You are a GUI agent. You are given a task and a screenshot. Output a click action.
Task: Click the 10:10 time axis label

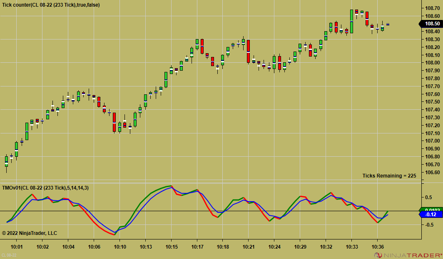[120, 247]
